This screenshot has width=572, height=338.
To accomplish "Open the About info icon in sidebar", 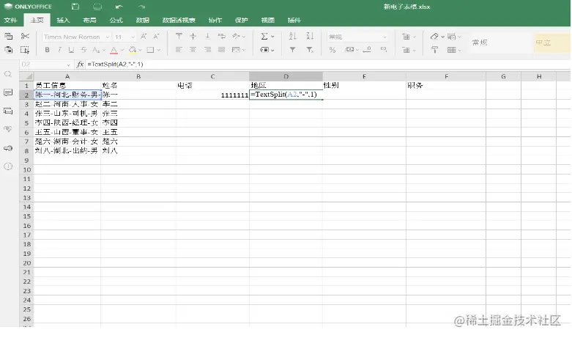I will pos(8,166).
